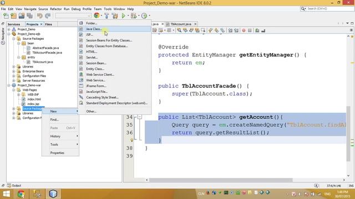Click the Save All toolbar icon
This screenshot has width=355, height=199.
pos(29,15)
